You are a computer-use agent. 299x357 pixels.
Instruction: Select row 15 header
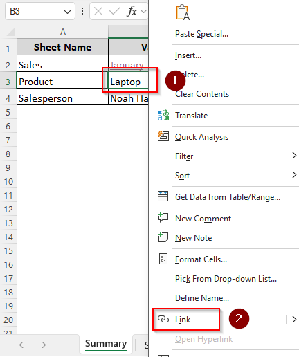click(x=8, y=251)
